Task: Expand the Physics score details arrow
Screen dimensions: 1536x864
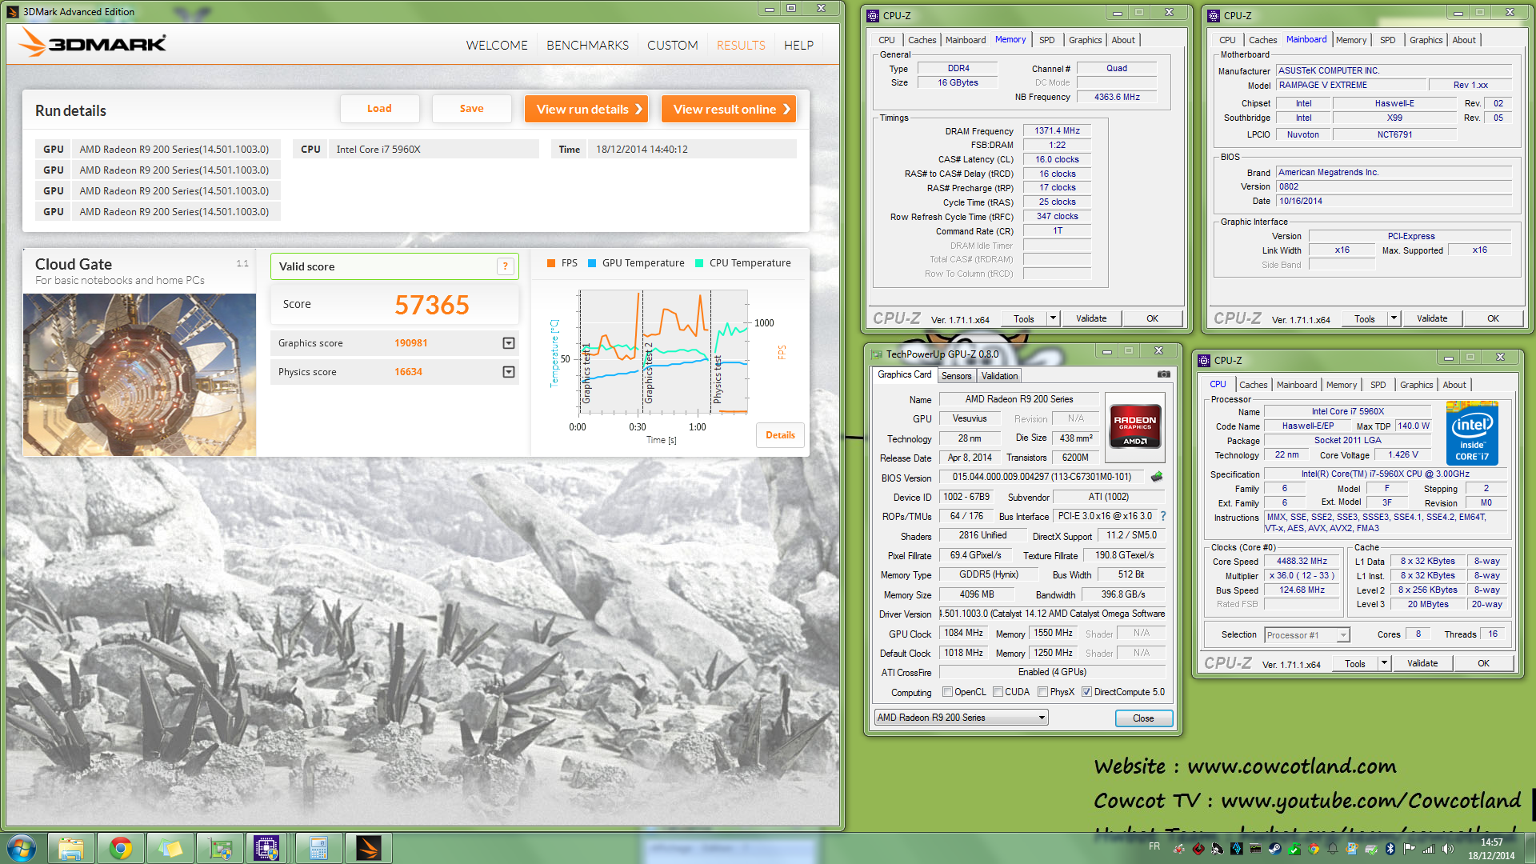Action: 508,372
